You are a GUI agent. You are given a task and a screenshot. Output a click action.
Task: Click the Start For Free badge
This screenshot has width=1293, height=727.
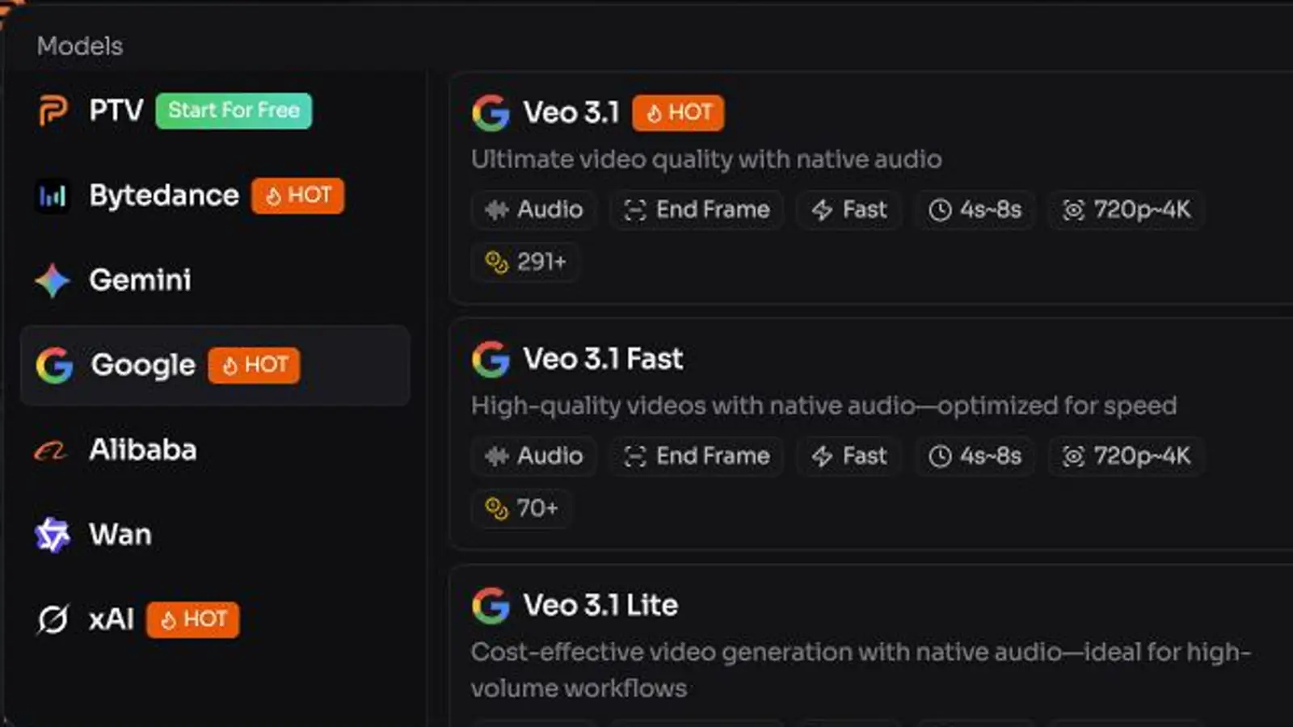point(234,111)
